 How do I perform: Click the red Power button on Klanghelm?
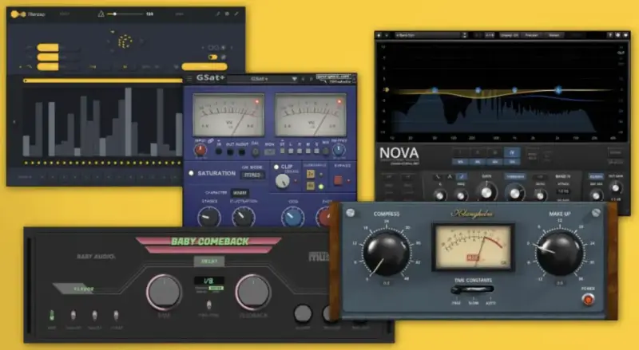[x=589, y=301]
